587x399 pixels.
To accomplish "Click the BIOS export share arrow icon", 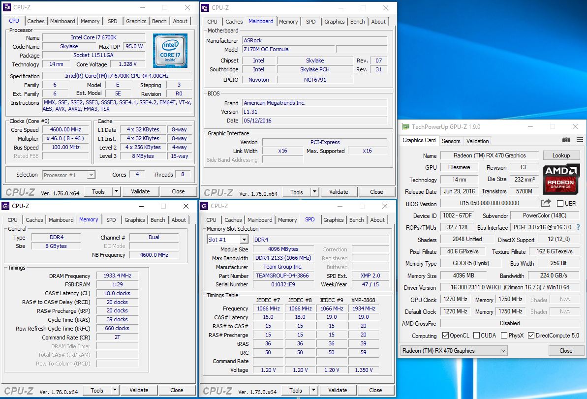I will pyautogui.click(x=545, y=203).
